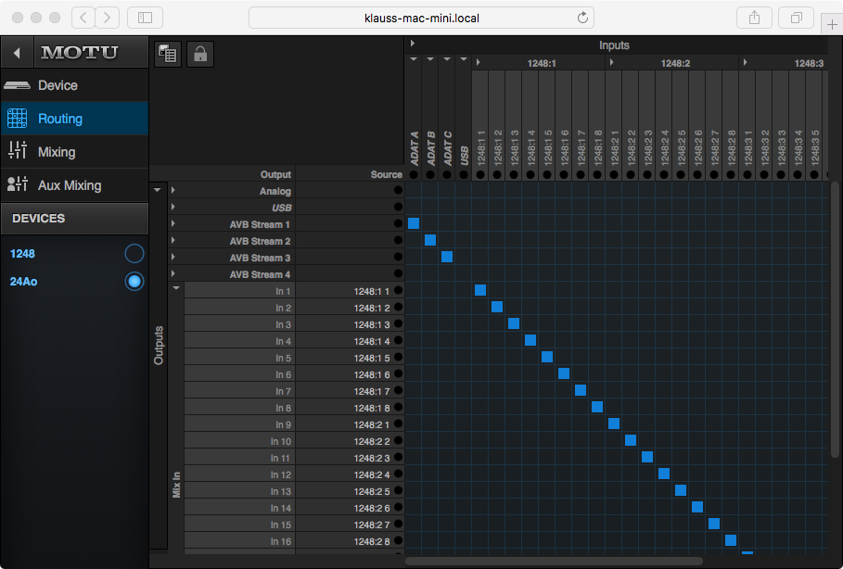Click the AVB Stream 3 output label
Screen dimensions: 843x569
click(x=260, y=258)
